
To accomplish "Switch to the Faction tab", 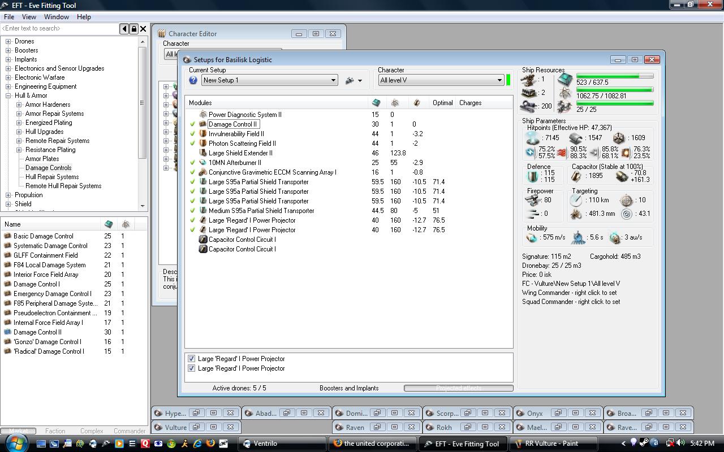I will tap(55, 431).
